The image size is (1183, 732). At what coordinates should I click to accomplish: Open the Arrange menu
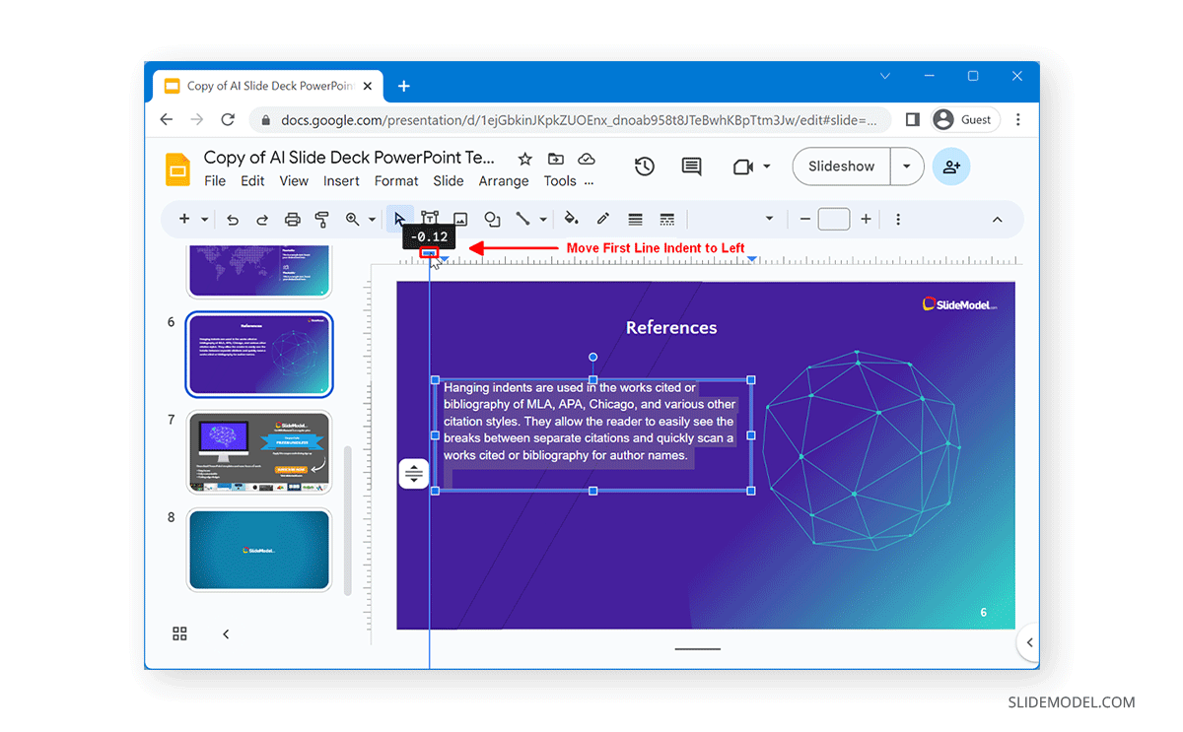504,181
